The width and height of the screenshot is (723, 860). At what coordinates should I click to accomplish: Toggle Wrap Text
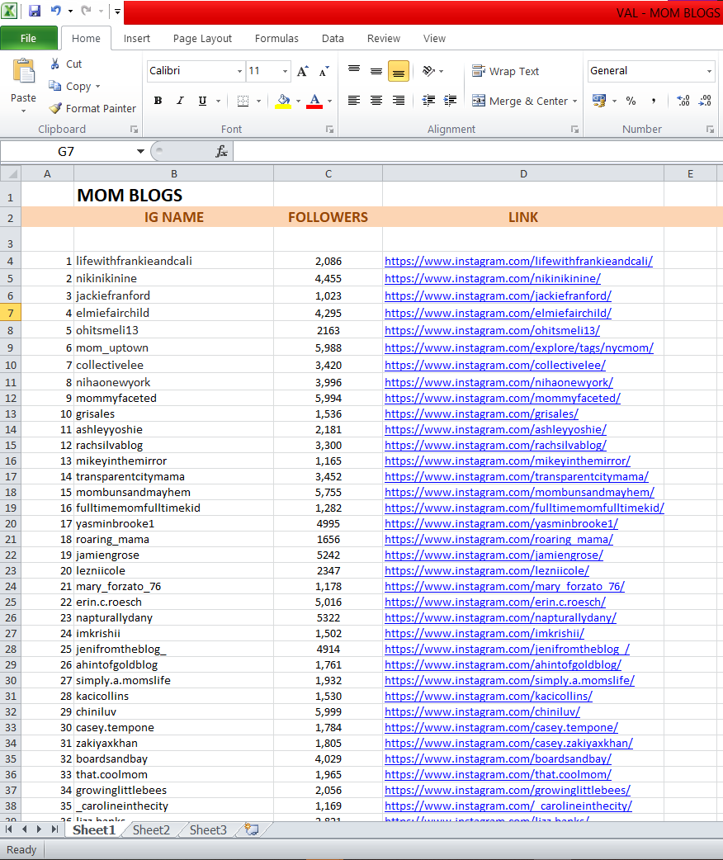(505, 71)
